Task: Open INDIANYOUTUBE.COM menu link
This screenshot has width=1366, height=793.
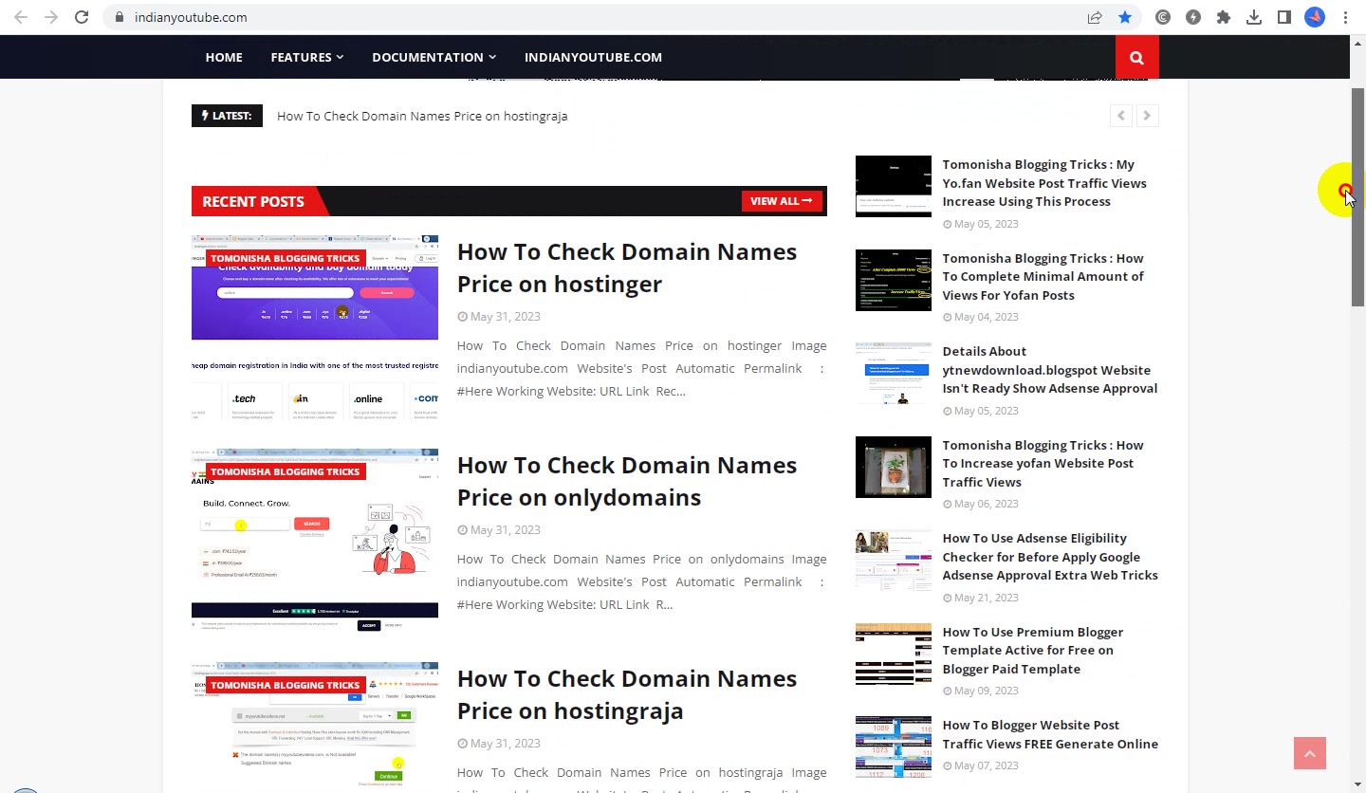Action: coord(593,57)
